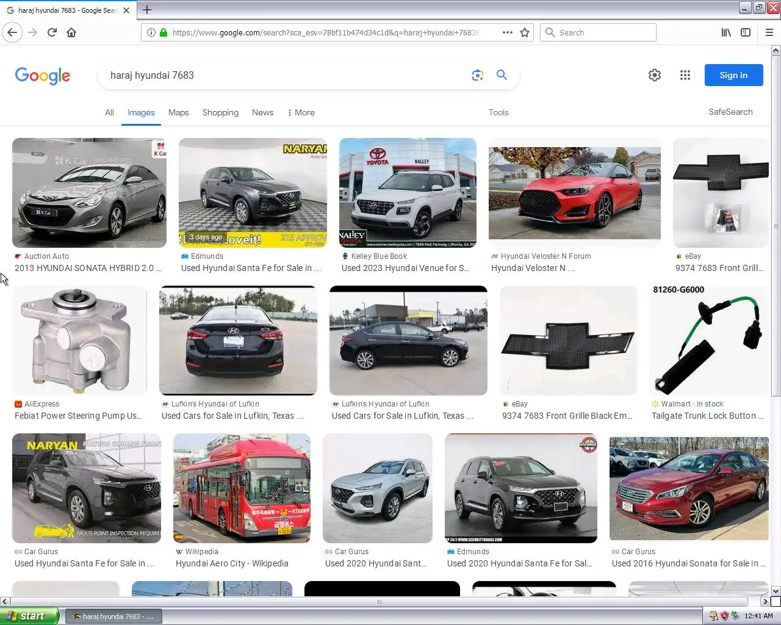Open the Windows Start menu
781x625 pixels.
tap(29, 616)
